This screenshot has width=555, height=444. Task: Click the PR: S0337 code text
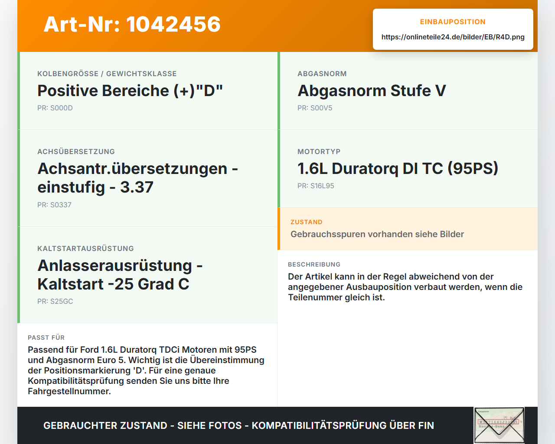point(54,205)
